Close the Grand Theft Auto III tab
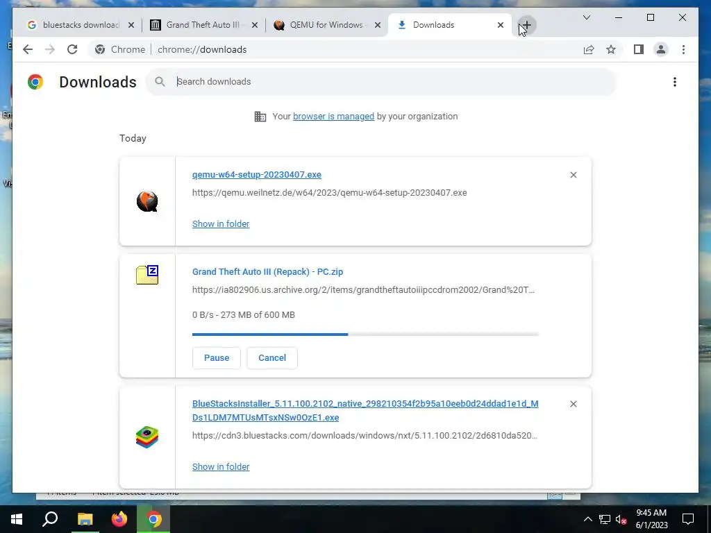 tap(255, 25)
